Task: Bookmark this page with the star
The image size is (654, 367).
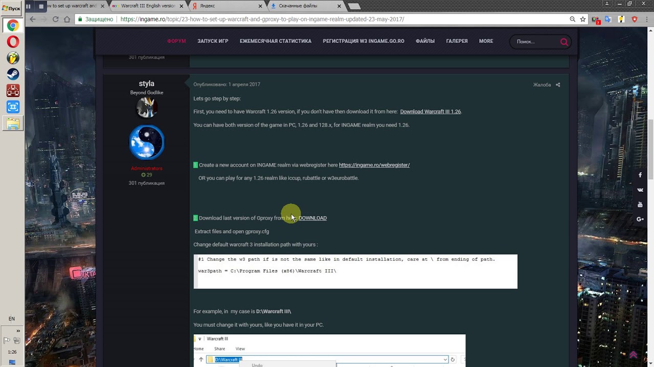Action: (x=583, y=19)
